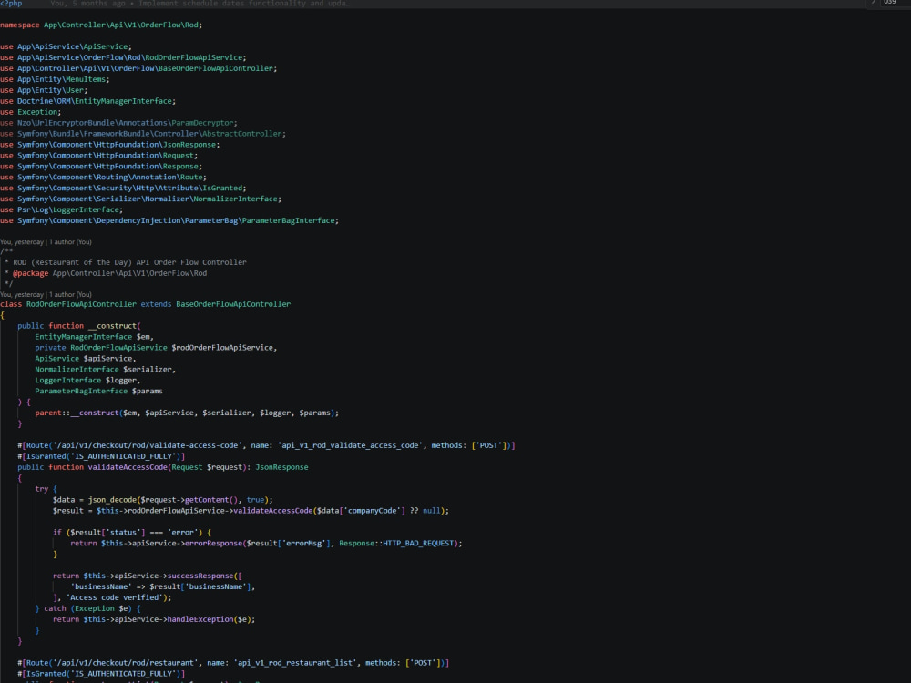Click the class name RodOrderFlowApiController
Image resolution: width=911 pixels, height=683 pixels.
(81, 304)
